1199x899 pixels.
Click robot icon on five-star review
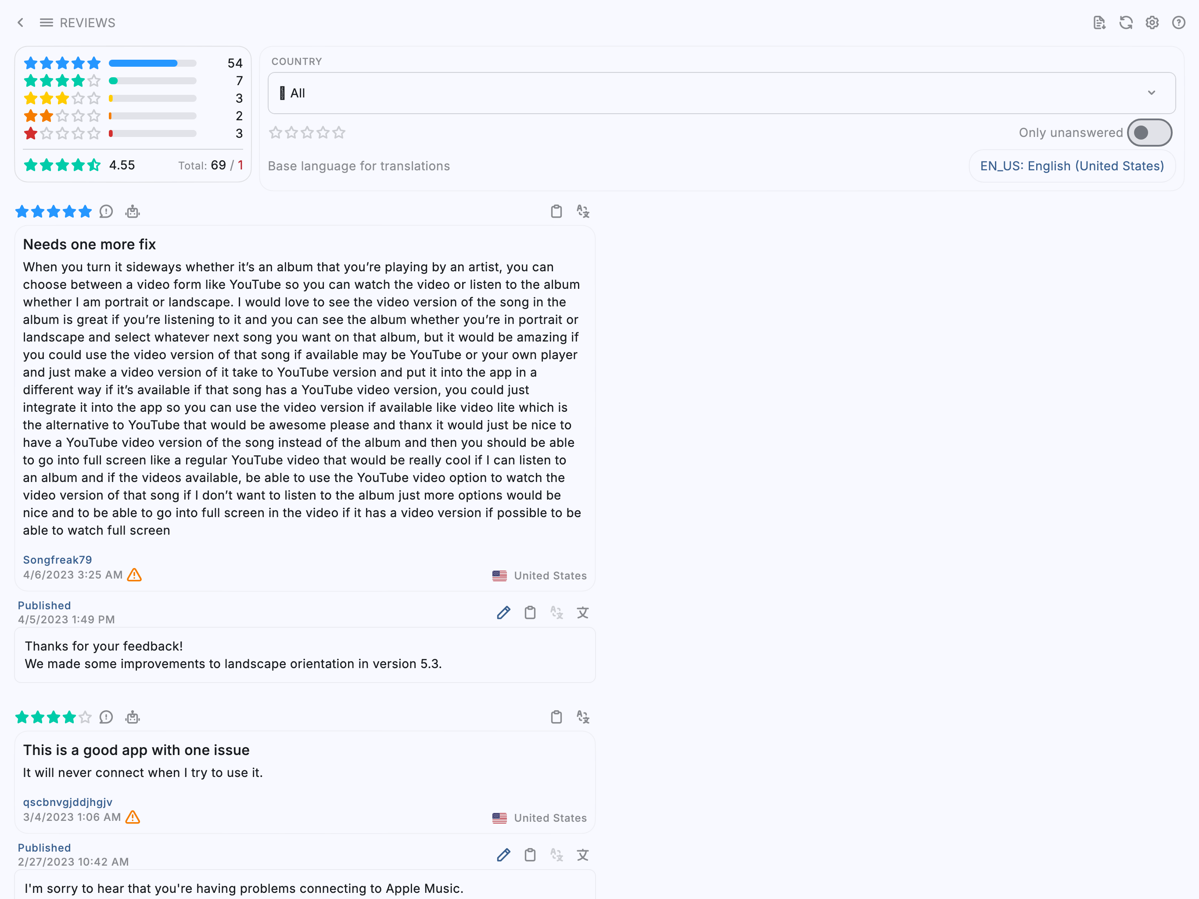click(x=132, y=212)
